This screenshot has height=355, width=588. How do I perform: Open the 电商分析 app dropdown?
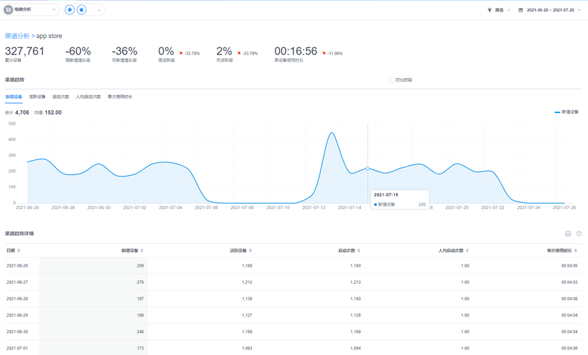32,10
